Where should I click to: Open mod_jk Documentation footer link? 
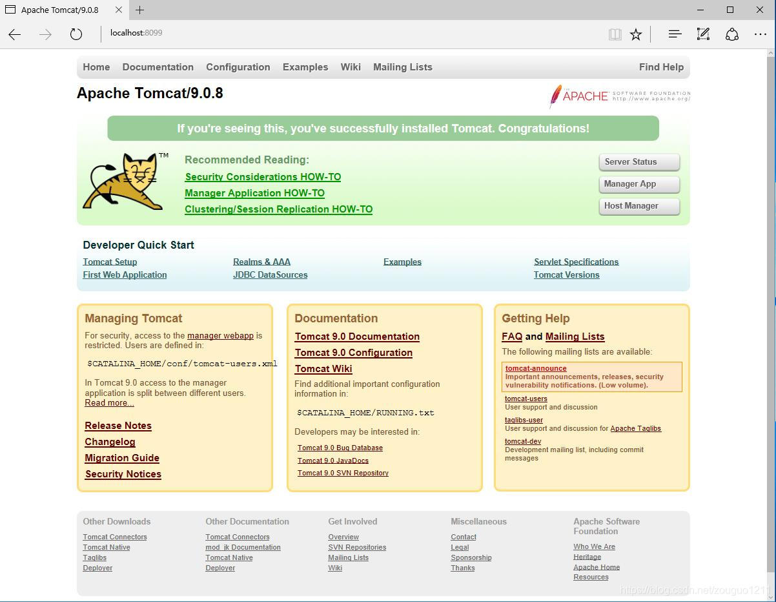[243, 547]
